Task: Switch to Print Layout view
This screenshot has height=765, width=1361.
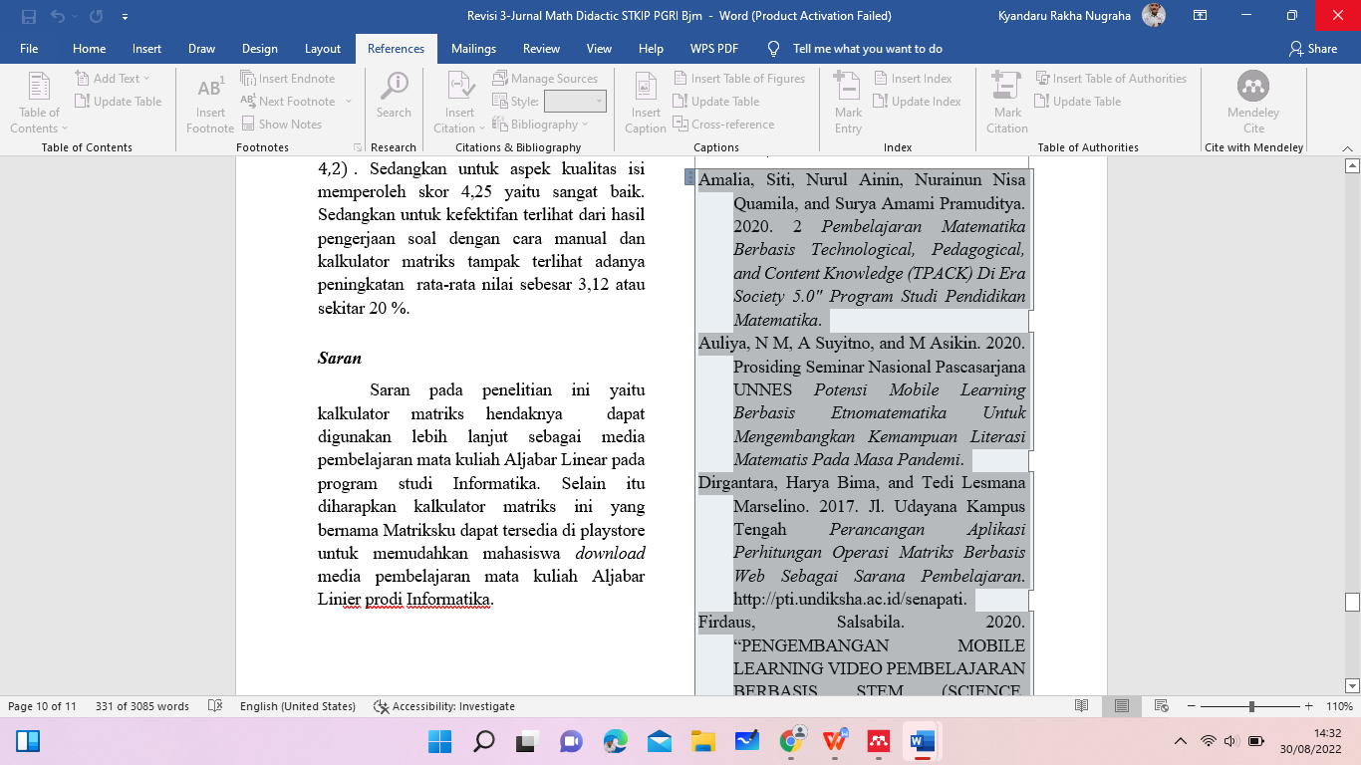Action: [1122, 706]
